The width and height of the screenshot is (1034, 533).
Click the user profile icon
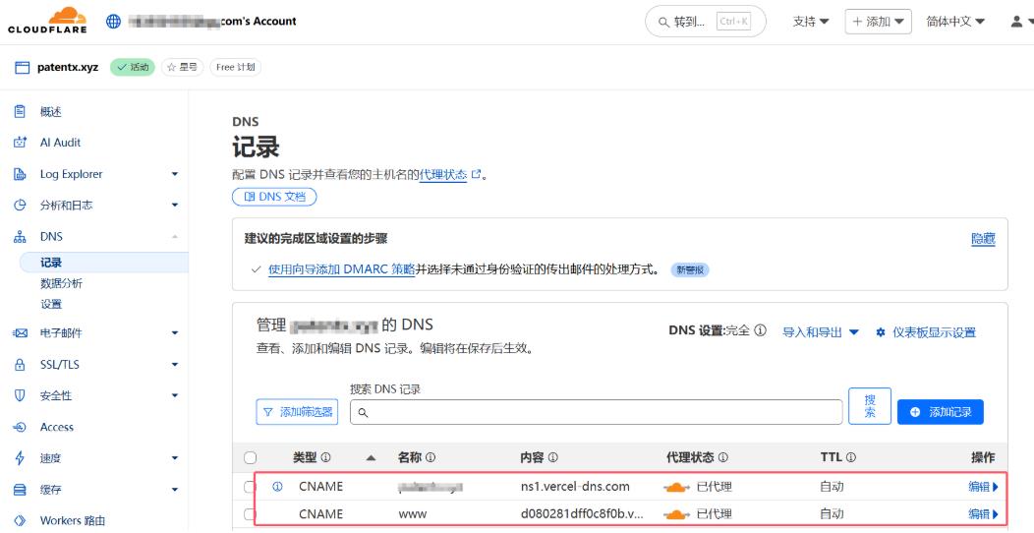(x=1016, y=22)
